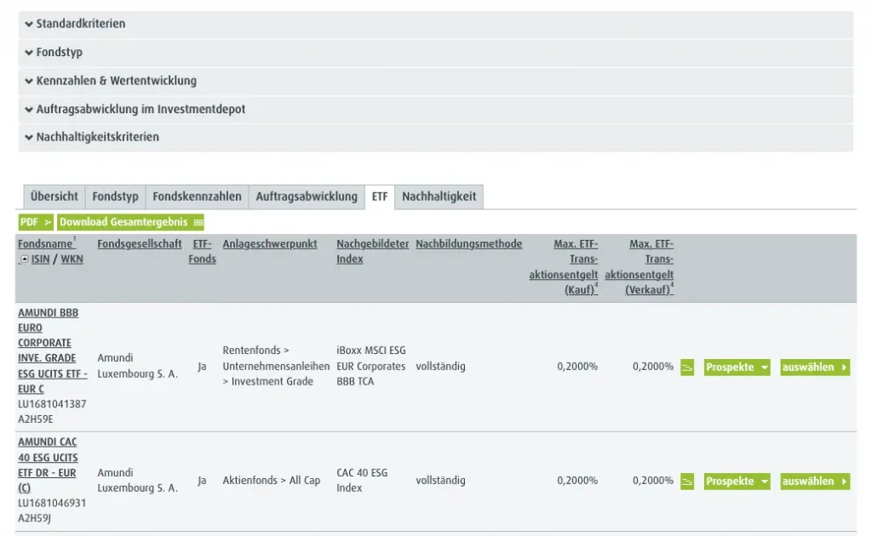Open chart icon for Amundi BBB Euro Corporate
The width and height of the screenshot is (872, 536).
pos(687,368)
